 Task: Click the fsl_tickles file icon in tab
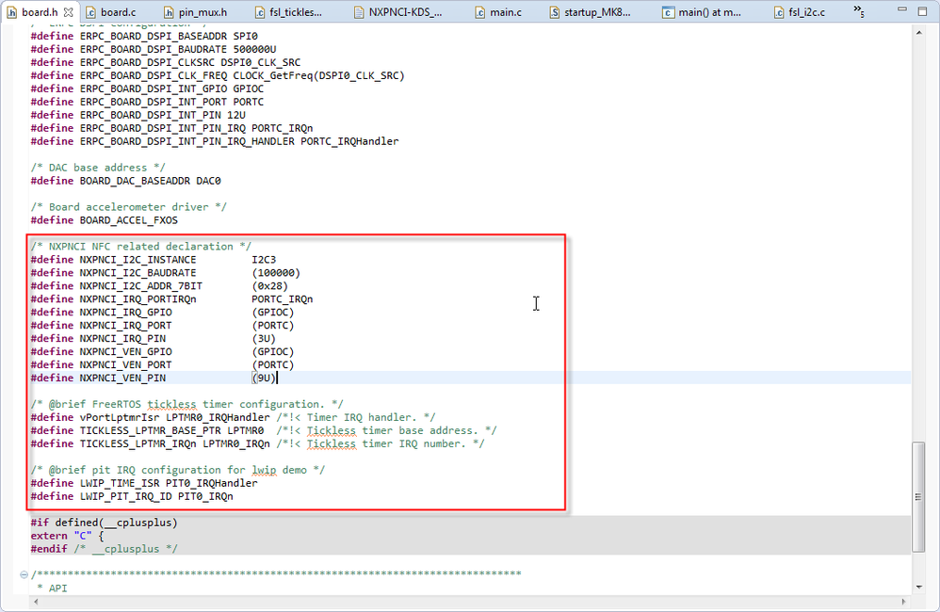[x=260, y=12]
